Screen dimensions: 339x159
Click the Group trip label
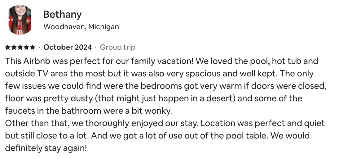click(118, 47)
